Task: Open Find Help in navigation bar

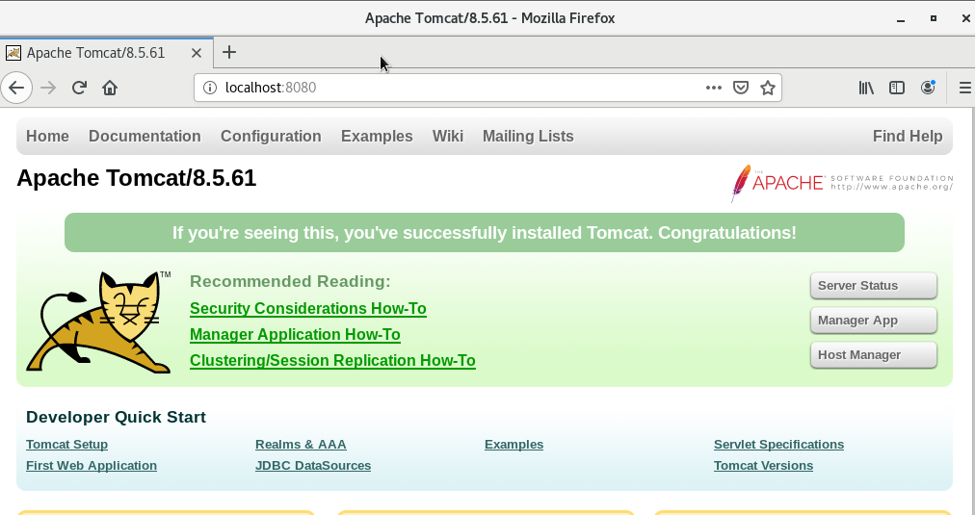Action: pyautogui.click(x=908, y=136)
